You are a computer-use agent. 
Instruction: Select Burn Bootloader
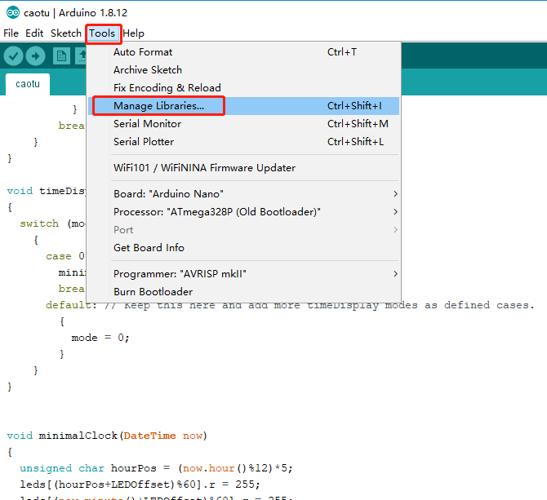tap(243, 292)
